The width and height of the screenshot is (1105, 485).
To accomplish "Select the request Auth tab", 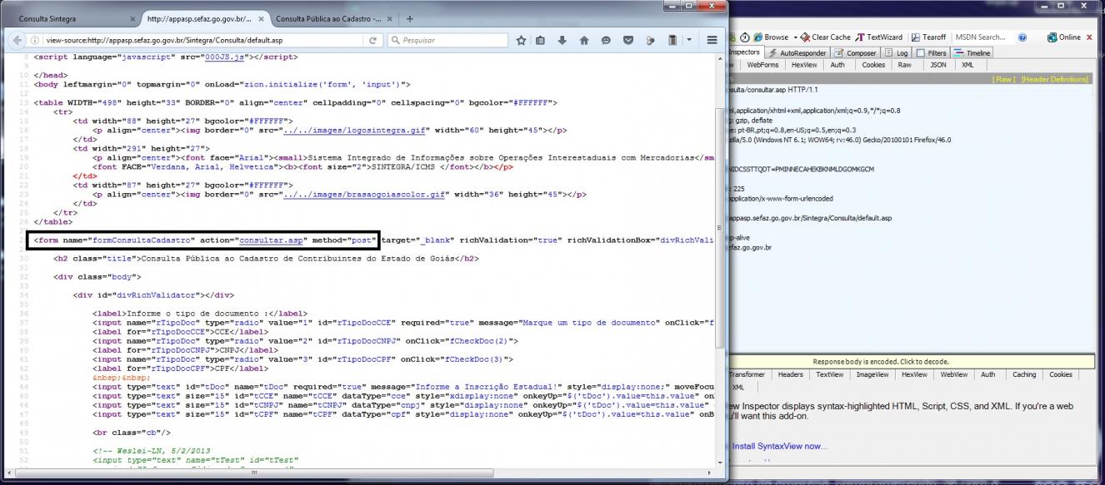I will (x=837, y=65).
